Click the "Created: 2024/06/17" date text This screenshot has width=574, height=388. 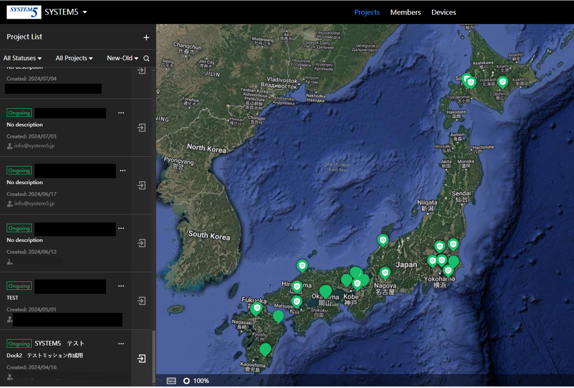[31, 194]
